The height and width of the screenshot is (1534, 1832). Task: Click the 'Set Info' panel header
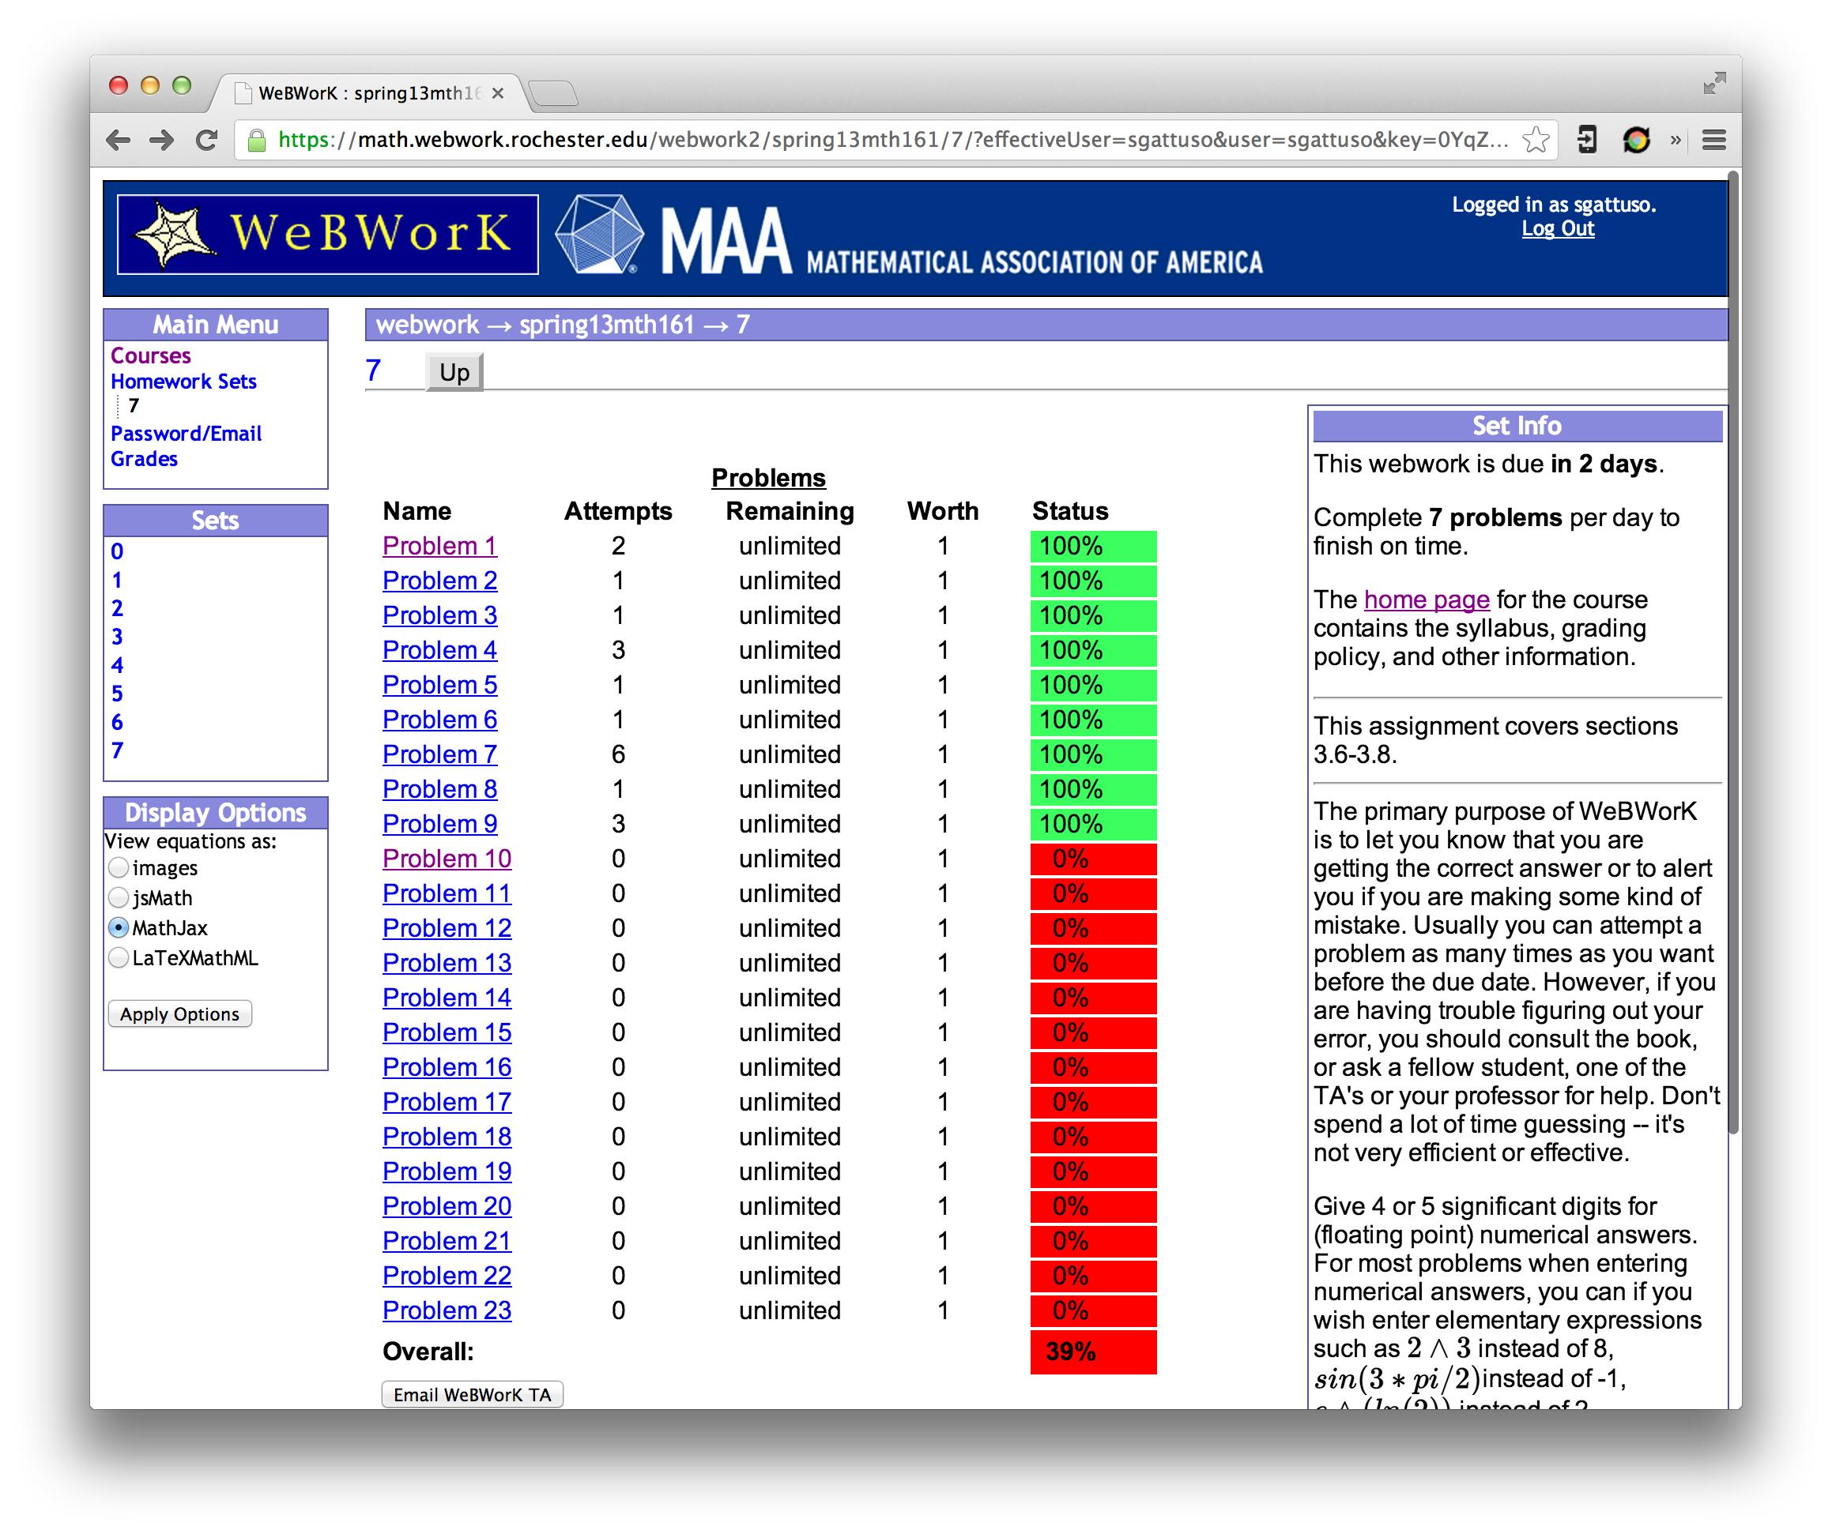1517,426
